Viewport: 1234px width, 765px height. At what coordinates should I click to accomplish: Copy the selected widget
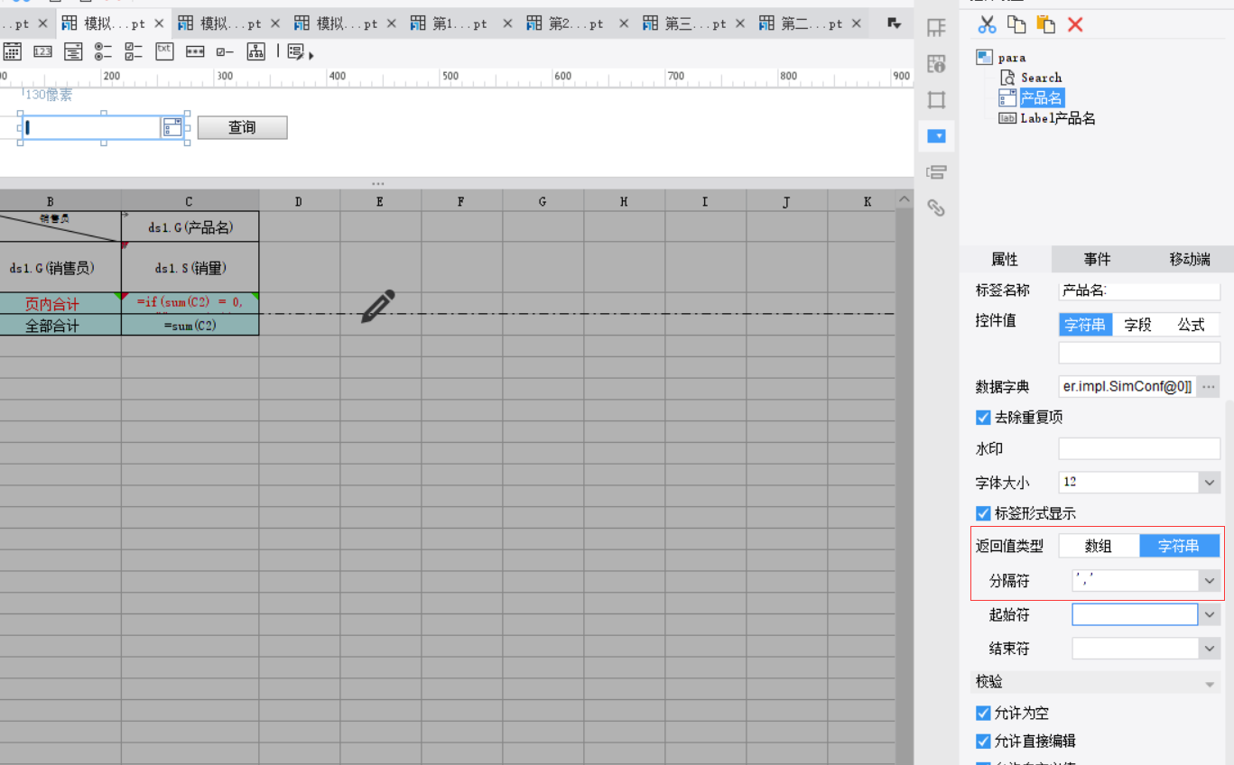[x=1016, y=25]
